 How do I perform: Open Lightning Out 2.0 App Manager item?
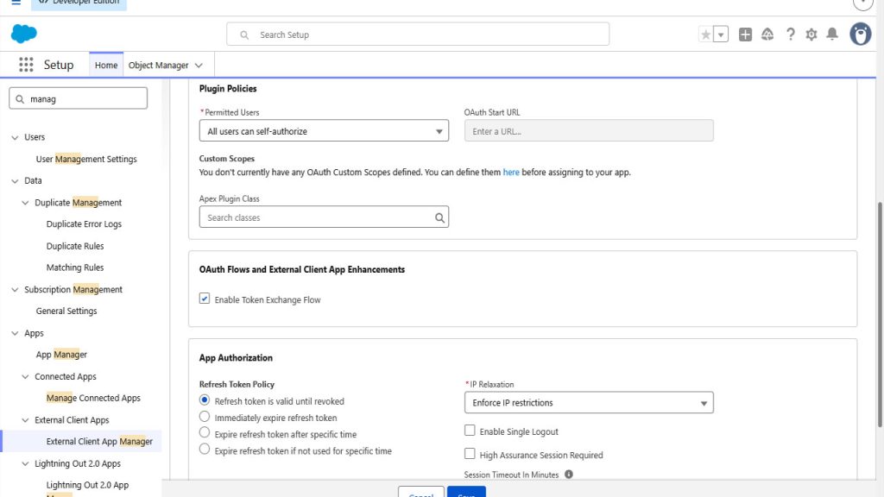tap(87, 488)
